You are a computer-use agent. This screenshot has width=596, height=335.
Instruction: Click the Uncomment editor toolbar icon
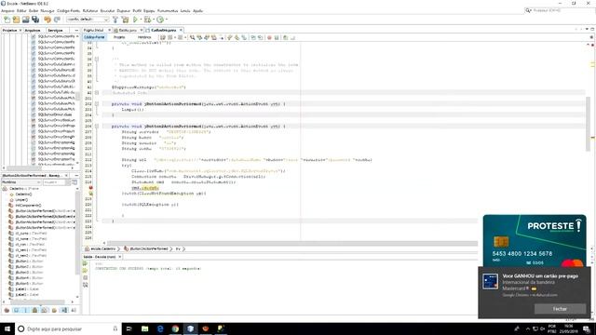pos(292,37)
